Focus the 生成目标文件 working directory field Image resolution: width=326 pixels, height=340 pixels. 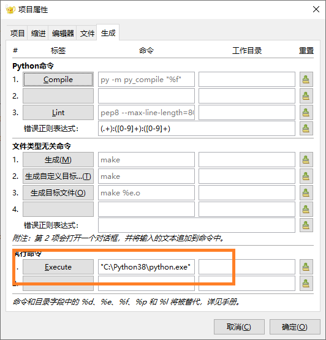tap(247, 192)
